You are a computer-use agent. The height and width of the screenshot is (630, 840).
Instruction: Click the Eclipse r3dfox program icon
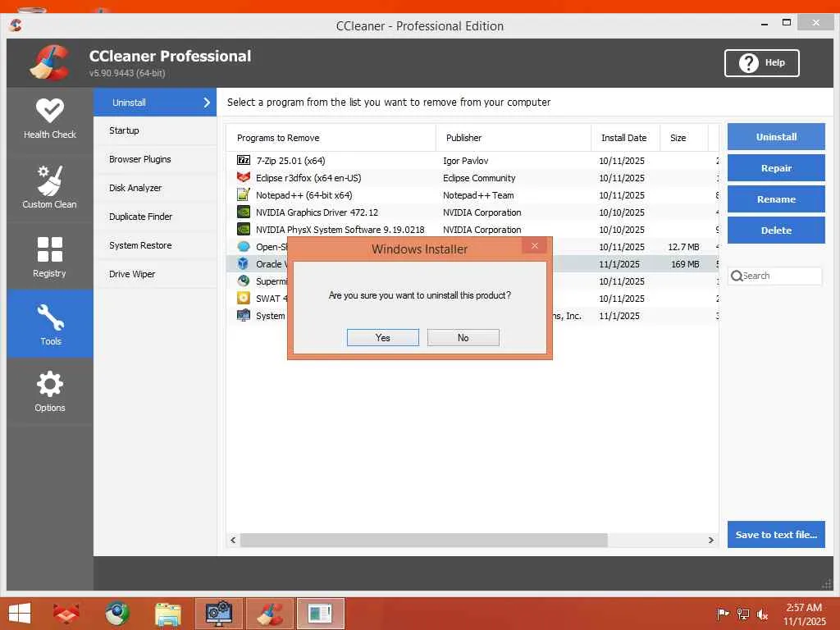(243, 177)
